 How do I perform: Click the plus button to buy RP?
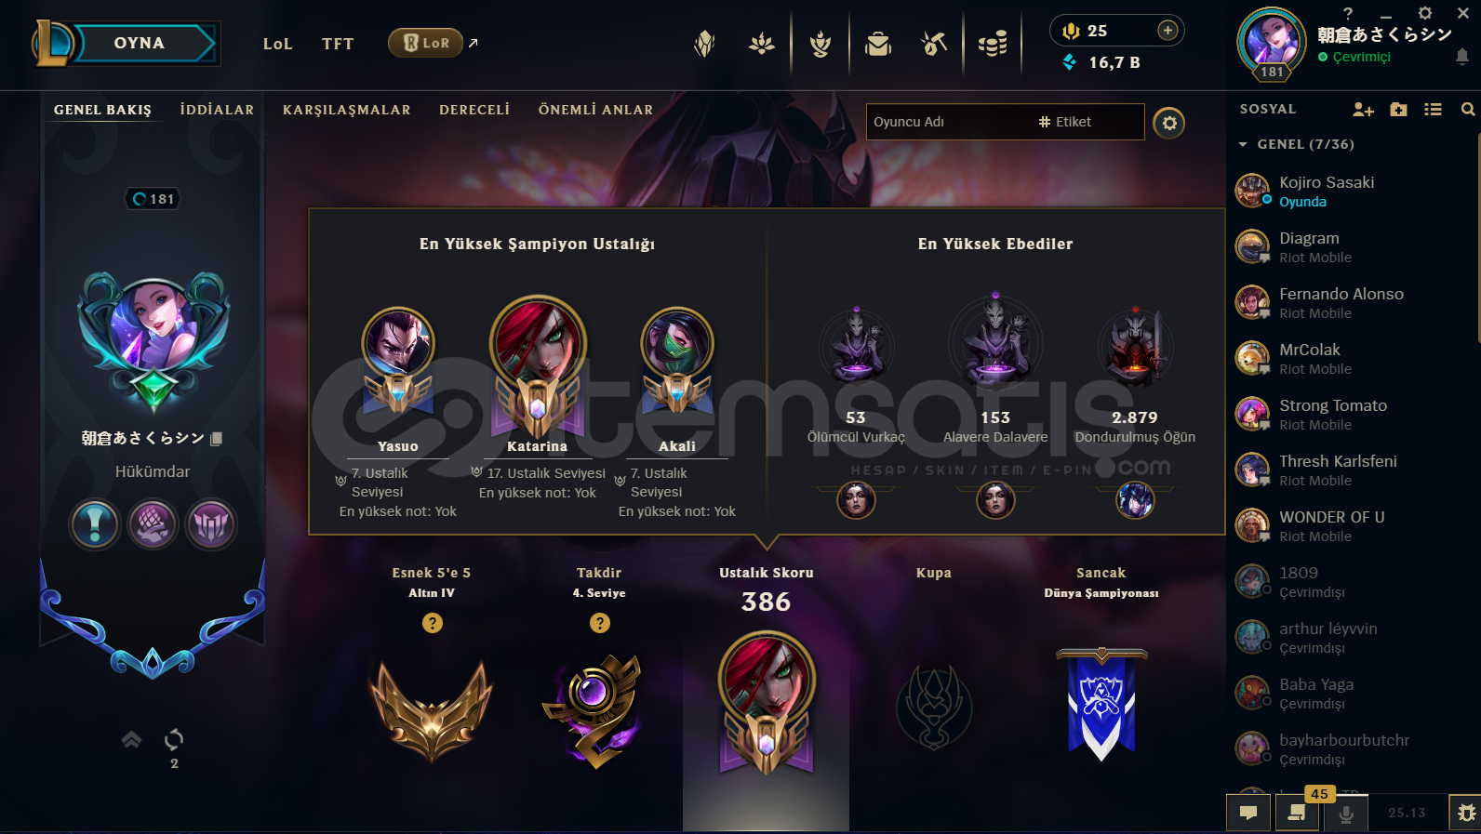[1167, 31]
